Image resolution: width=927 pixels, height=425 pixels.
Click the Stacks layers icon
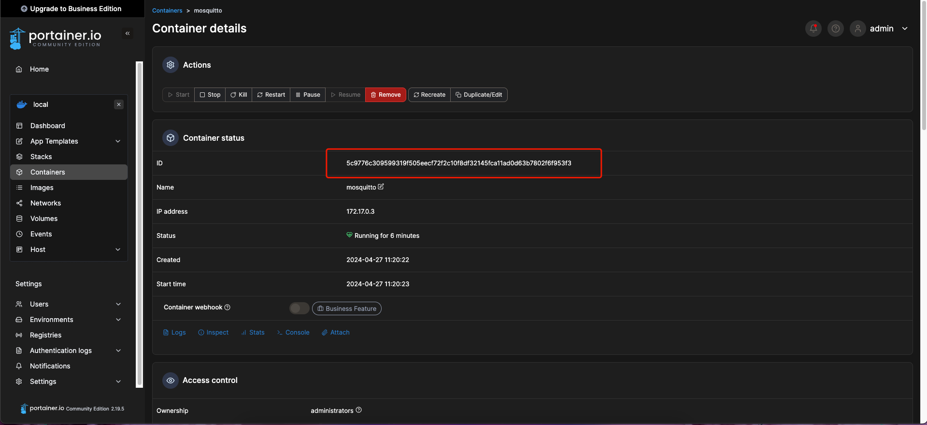[19, 157]
